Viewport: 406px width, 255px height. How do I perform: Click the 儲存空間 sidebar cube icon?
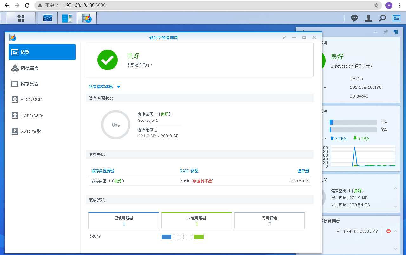[15, 68]
